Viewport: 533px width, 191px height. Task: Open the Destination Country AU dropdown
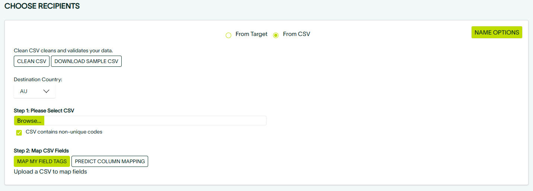pos(35,91)
